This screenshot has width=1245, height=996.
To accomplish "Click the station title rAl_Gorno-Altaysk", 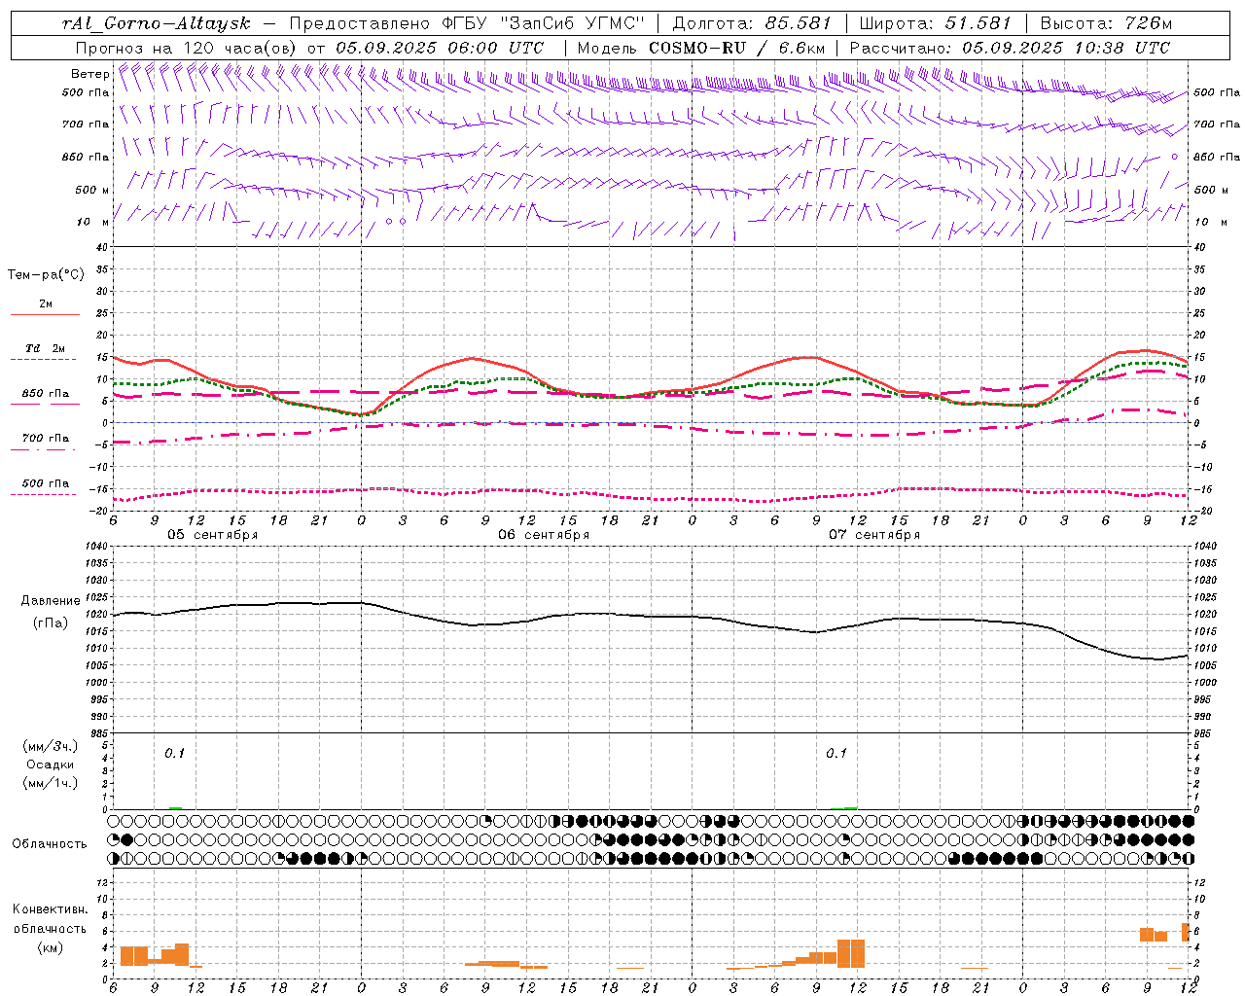I will coord(157,23).
